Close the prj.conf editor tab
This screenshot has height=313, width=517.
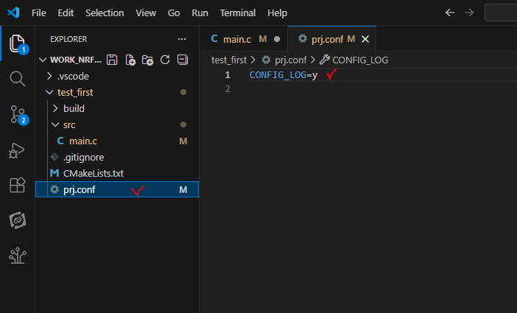pyautogui.click(x=365, y=39)
